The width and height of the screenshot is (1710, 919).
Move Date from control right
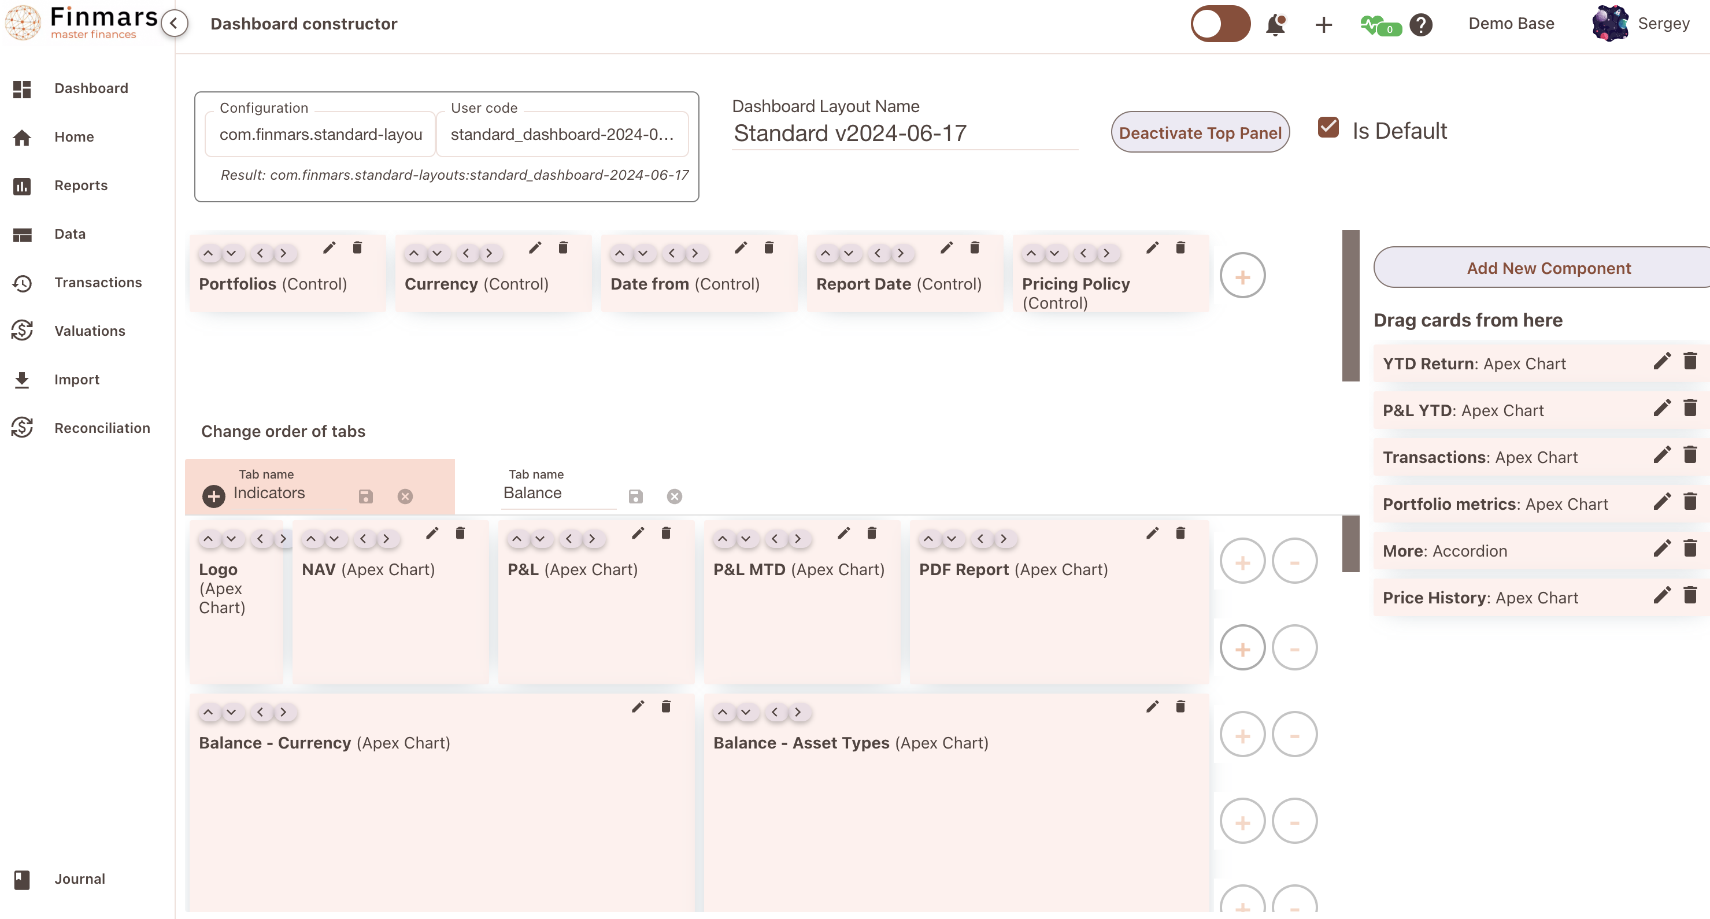coord(694,254)
